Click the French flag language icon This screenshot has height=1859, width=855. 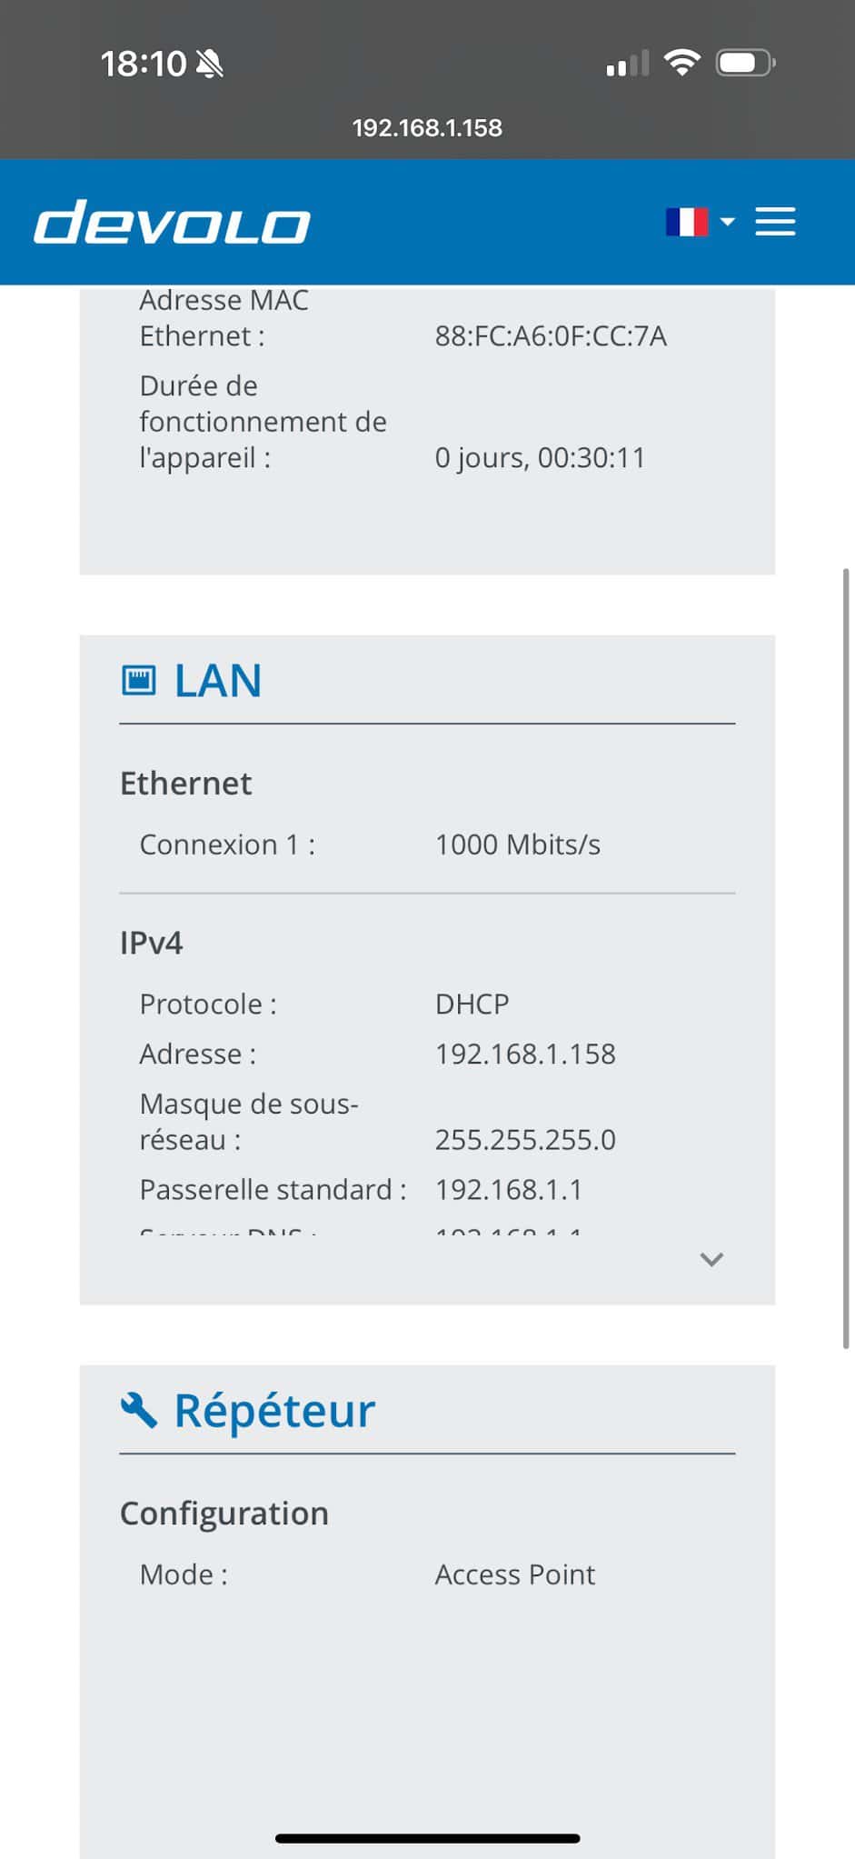686,222
